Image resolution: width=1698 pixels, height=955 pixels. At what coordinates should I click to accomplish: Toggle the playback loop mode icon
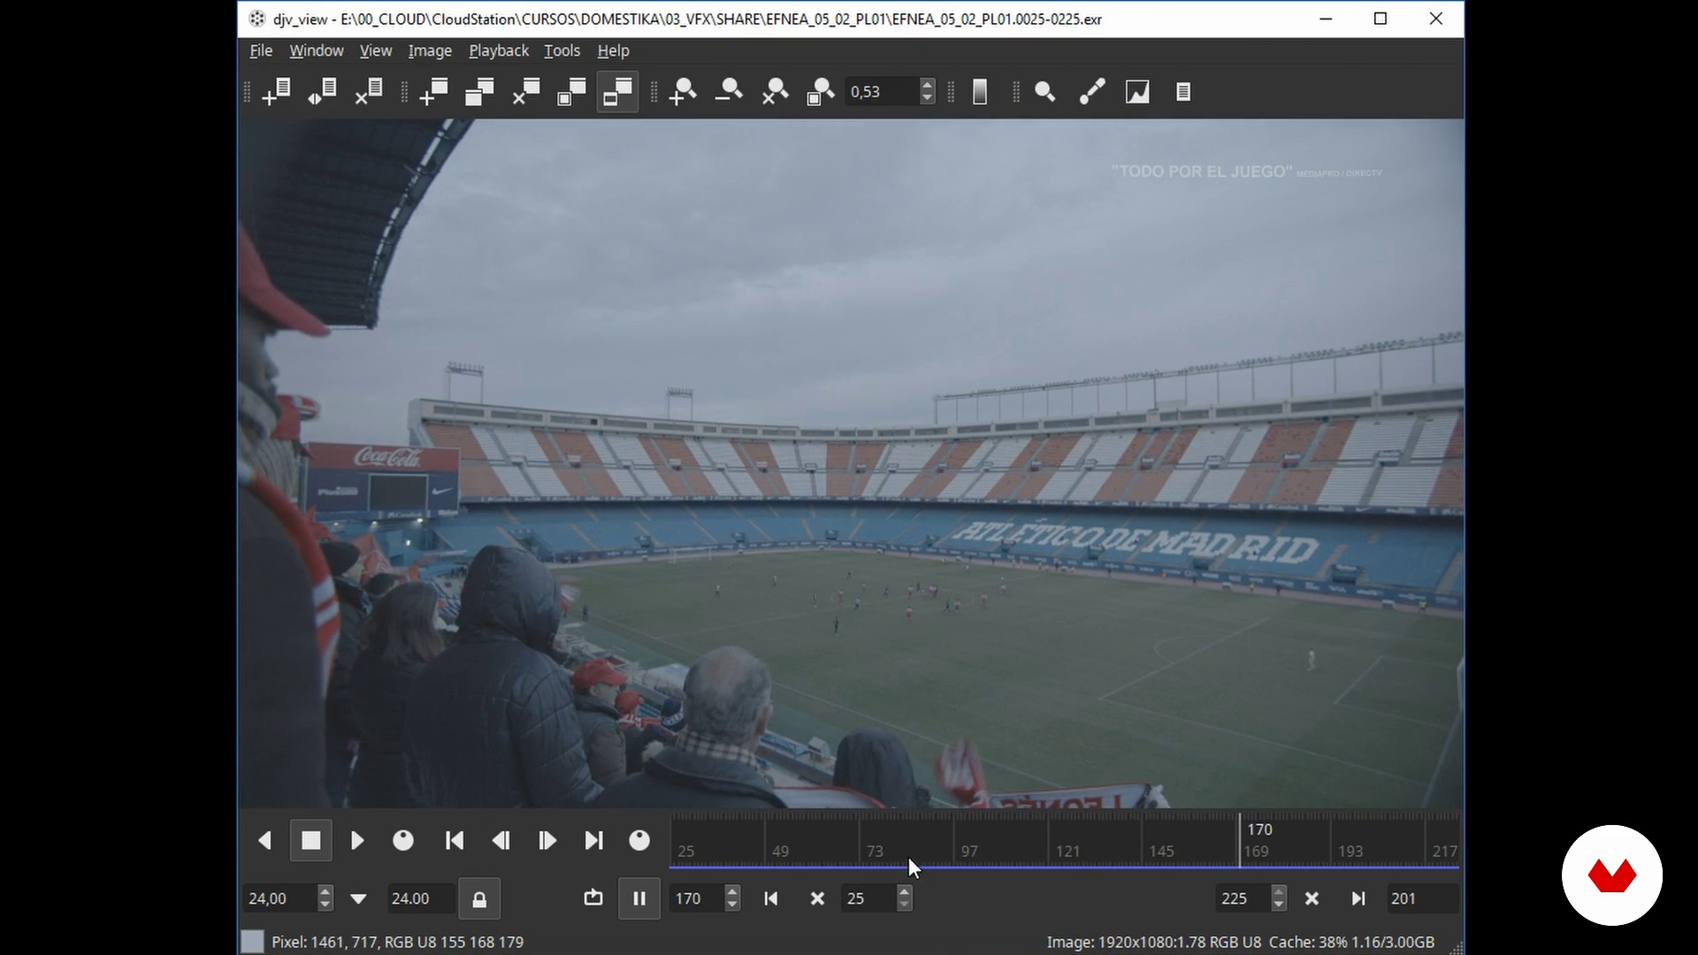click(x=593, y=898)
